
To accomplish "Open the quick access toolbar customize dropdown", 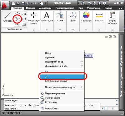I will [x=46, y=3].
